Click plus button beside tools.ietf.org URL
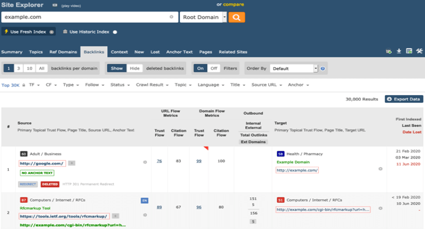This screenshot has width=425, height=229. 115,216
